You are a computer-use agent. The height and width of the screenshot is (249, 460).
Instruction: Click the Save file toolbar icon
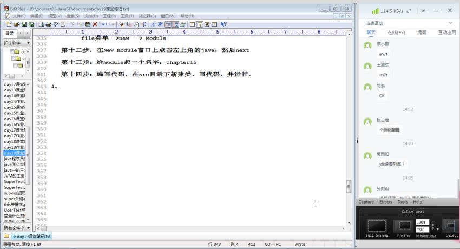(x=23, y=24)
